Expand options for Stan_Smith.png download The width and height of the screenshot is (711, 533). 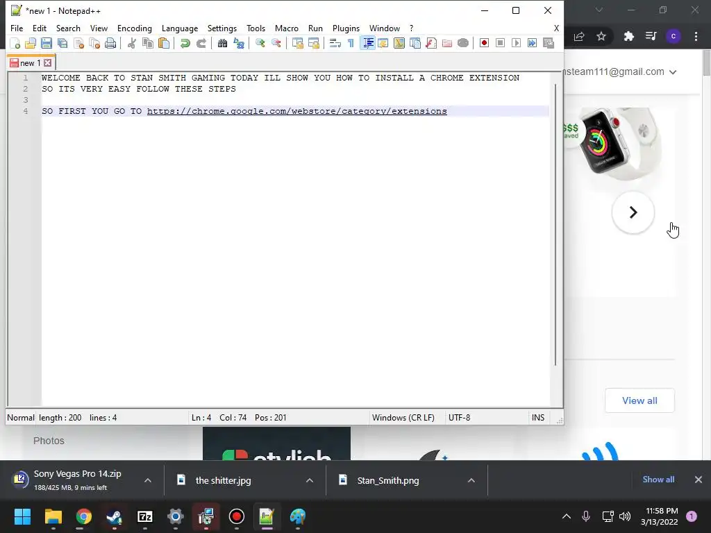tap(471, 480)
